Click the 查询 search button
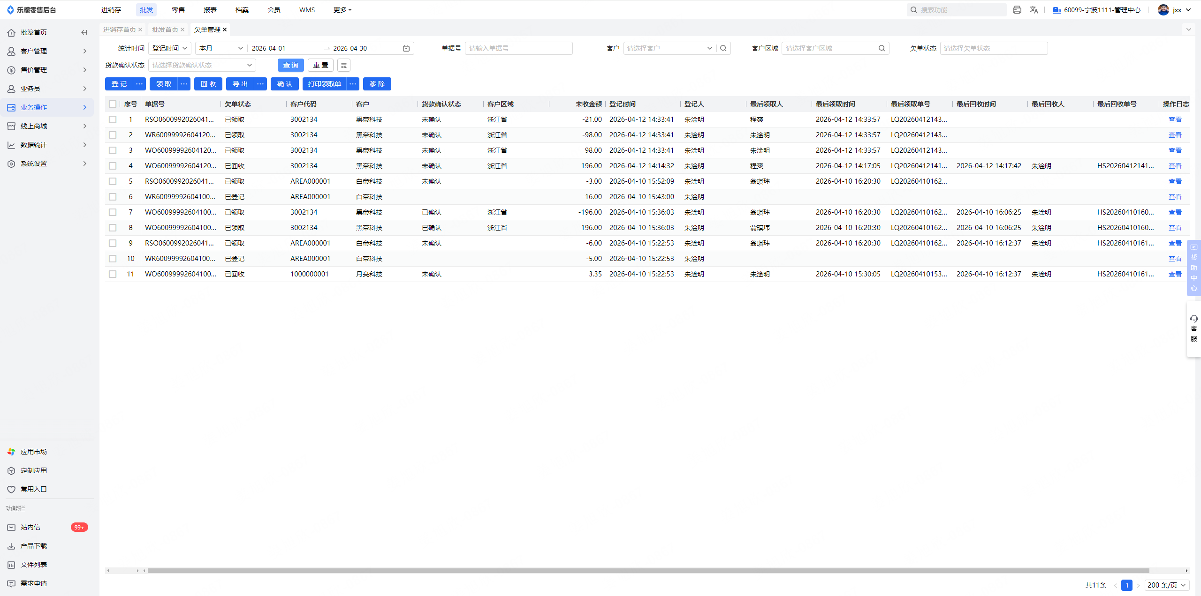The width and height of the screenshot is (1201, 596). (290, 65)
